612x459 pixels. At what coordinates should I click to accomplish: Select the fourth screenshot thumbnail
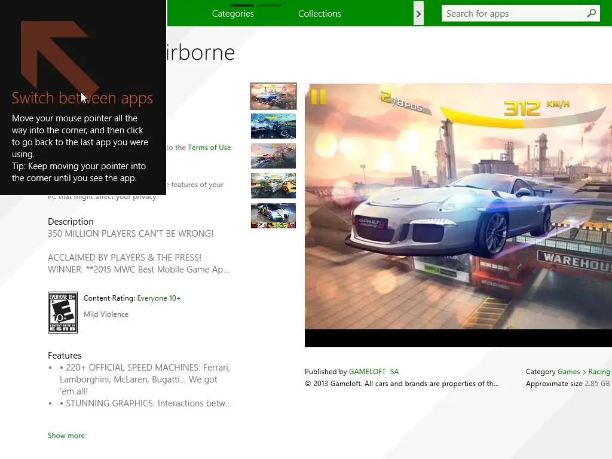point(273,186)
